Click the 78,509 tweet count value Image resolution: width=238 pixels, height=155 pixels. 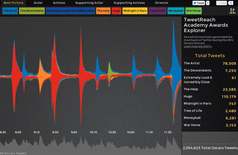[229, 64]
